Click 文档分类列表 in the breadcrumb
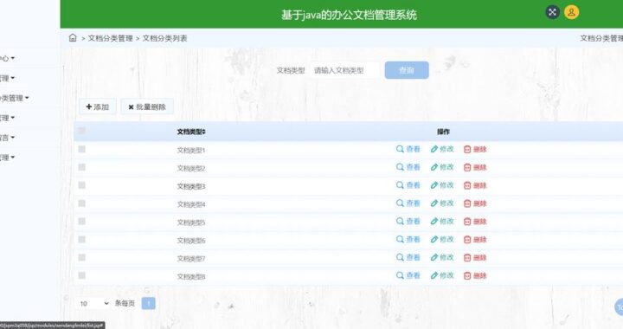The image size is (623, 329). (x=164, y=38)
